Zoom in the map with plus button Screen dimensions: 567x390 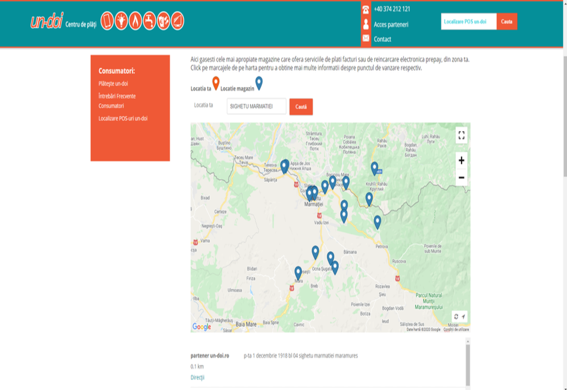click(461, 160)
